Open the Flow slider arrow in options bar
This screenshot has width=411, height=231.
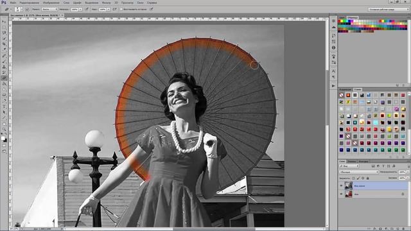pos(109,9)
